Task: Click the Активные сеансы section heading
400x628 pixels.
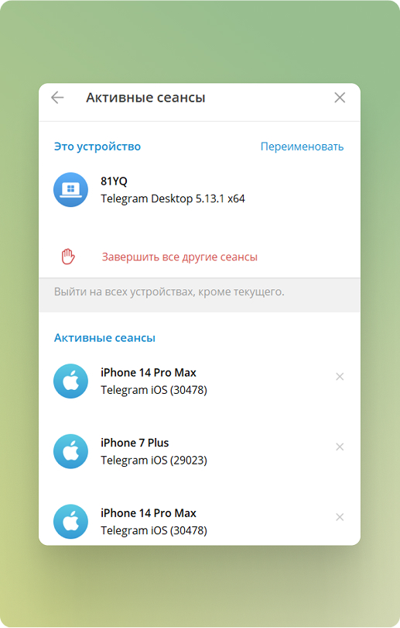Action: point(104,338)
